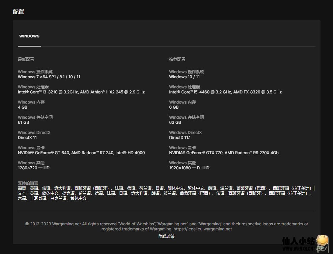Image resolution: width=333 pixels, height=254 pixels.
Task: Click the Windows 7 ×64 SP1 system text
Action: pyautogui.click(x=49, y=77)
